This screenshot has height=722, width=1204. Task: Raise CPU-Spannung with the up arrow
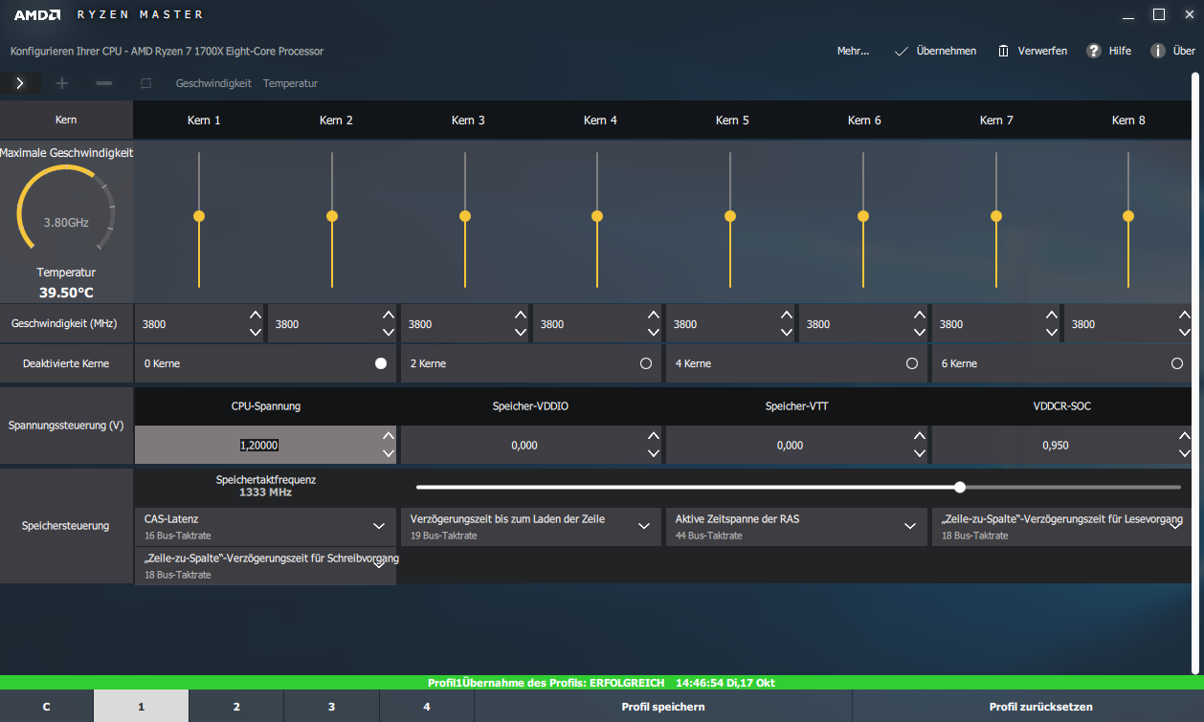tap(388, 436)
